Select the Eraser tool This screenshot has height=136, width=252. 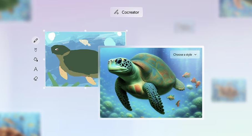point(36,79)
